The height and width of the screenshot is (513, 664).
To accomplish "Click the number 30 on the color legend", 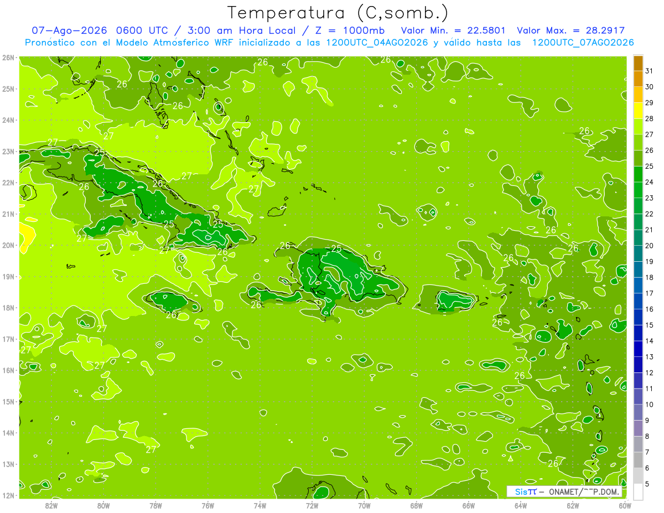I will click(x=649, y=87).
